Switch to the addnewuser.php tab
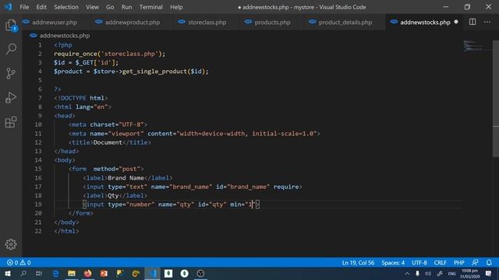This screenshot has height=280, width=499. pyautogui.click(x=55, y=23)
